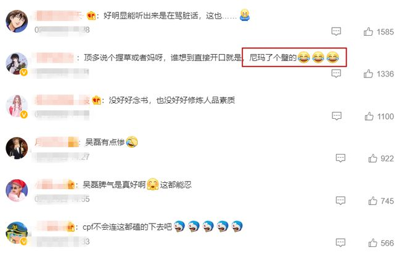Open reply for 吴磊有点惨 comment
This screenshot has width=407, height=258.
(x=340, y=158)
